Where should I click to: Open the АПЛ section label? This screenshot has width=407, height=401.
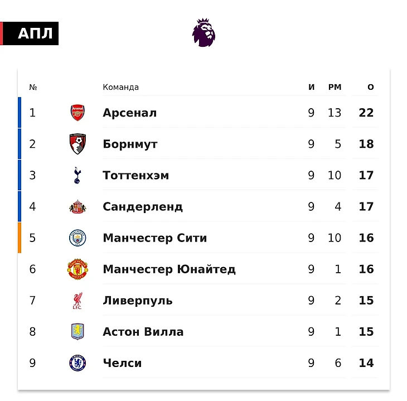click(35, 34)
